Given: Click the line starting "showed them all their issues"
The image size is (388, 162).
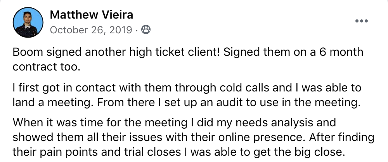Looking at the screenshot, I should pos(193,137).
